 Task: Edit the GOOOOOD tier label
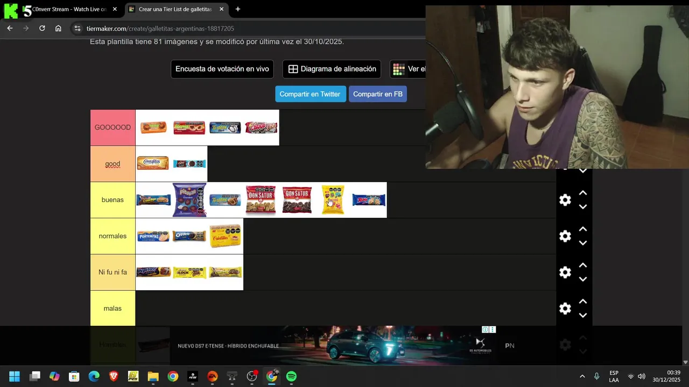point(113,127)
